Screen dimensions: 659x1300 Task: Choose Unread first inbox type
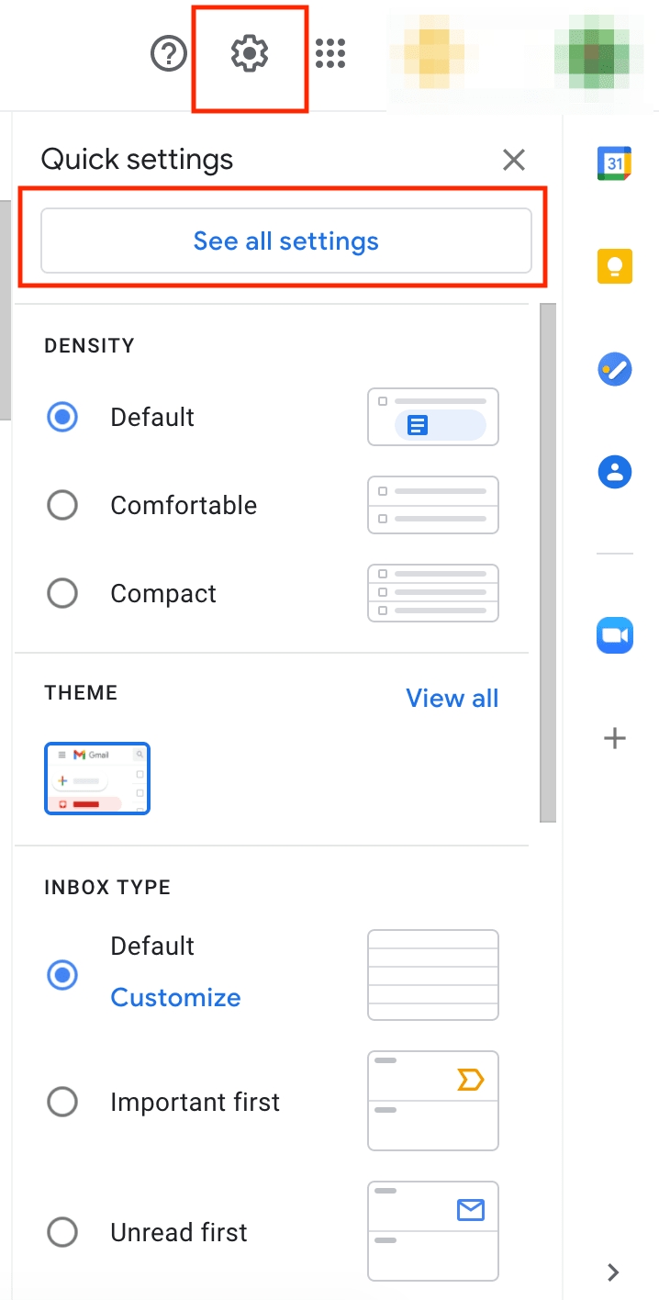pos(62,1232)
